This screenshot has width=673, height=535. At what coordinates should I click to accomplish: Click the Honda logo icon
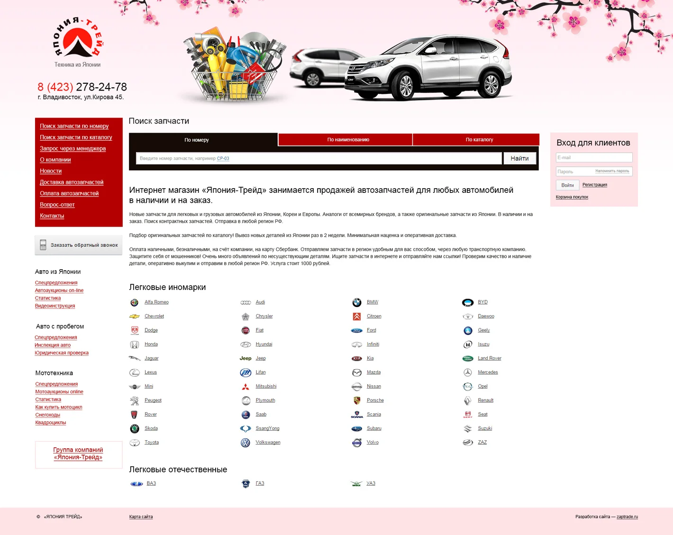point(135,345)
